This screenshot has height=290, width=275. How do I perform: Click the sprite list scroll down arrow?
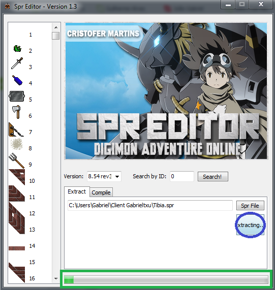(56, 278)
